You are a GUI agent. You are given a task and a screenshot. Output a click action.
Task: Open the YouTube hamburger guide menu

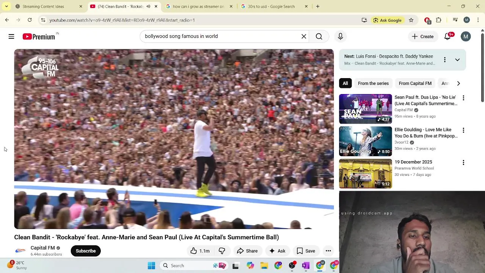pos(11,36)
